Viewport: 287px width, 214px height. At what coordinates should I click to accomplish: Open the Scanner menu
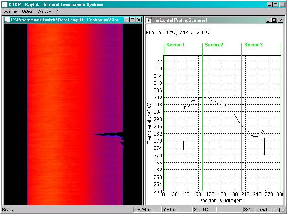[11, 11]
